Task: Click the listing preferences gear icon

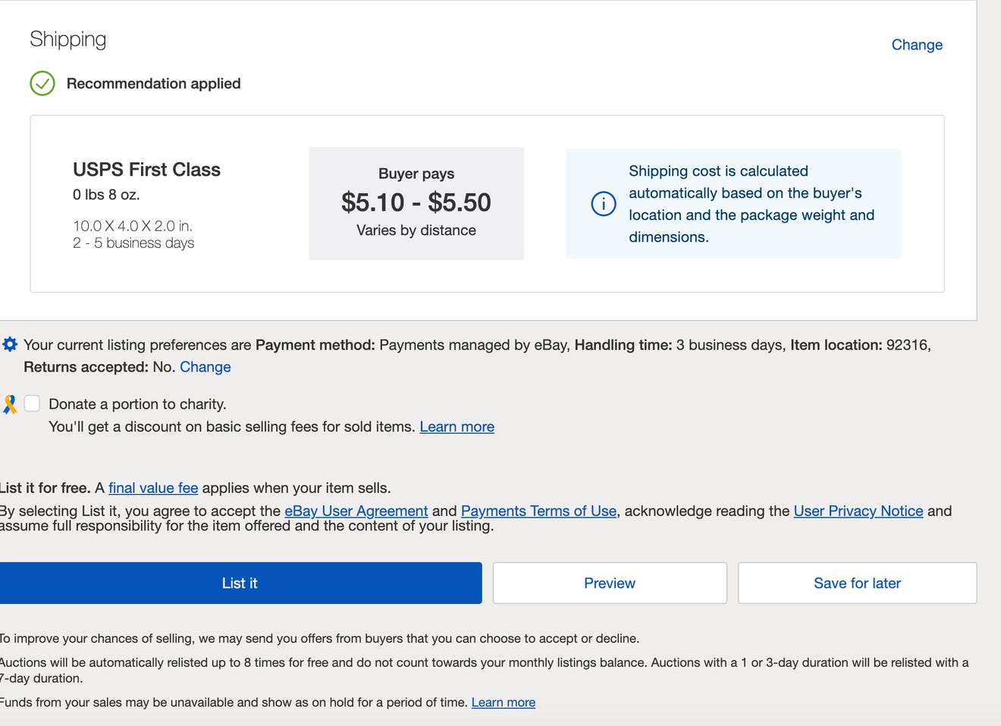Action: click(x=10, y=345)
